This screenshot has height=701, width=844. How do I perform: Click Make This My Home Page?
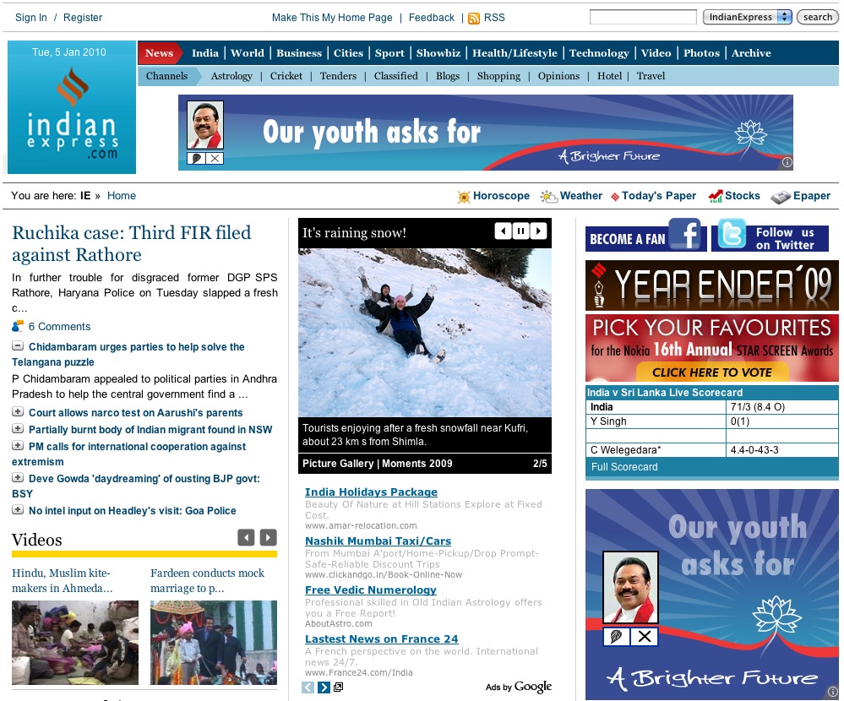[332, 18]
